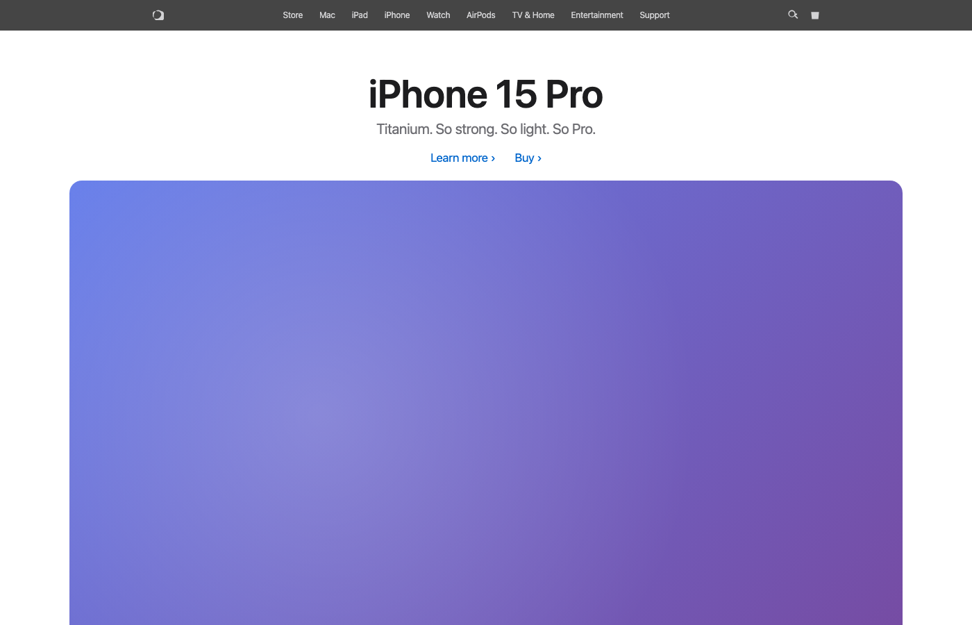Open the Support page link

pos(655,15)
